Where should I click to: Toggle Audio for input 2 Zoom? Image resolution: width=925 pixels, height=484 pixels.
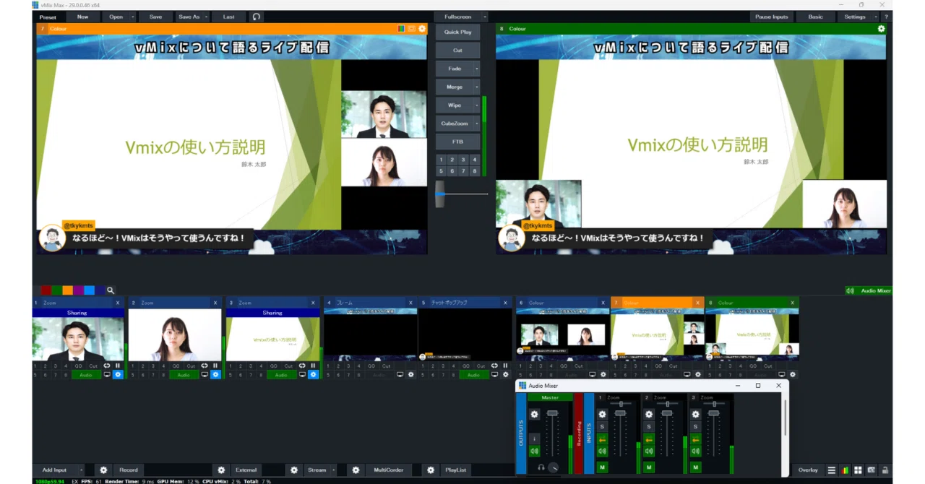click(184, 375)
